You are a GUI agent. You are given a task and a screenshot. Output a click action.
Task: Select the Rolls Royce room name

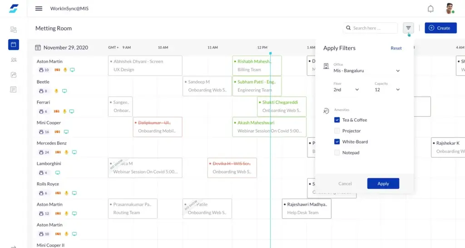point(48,184)
